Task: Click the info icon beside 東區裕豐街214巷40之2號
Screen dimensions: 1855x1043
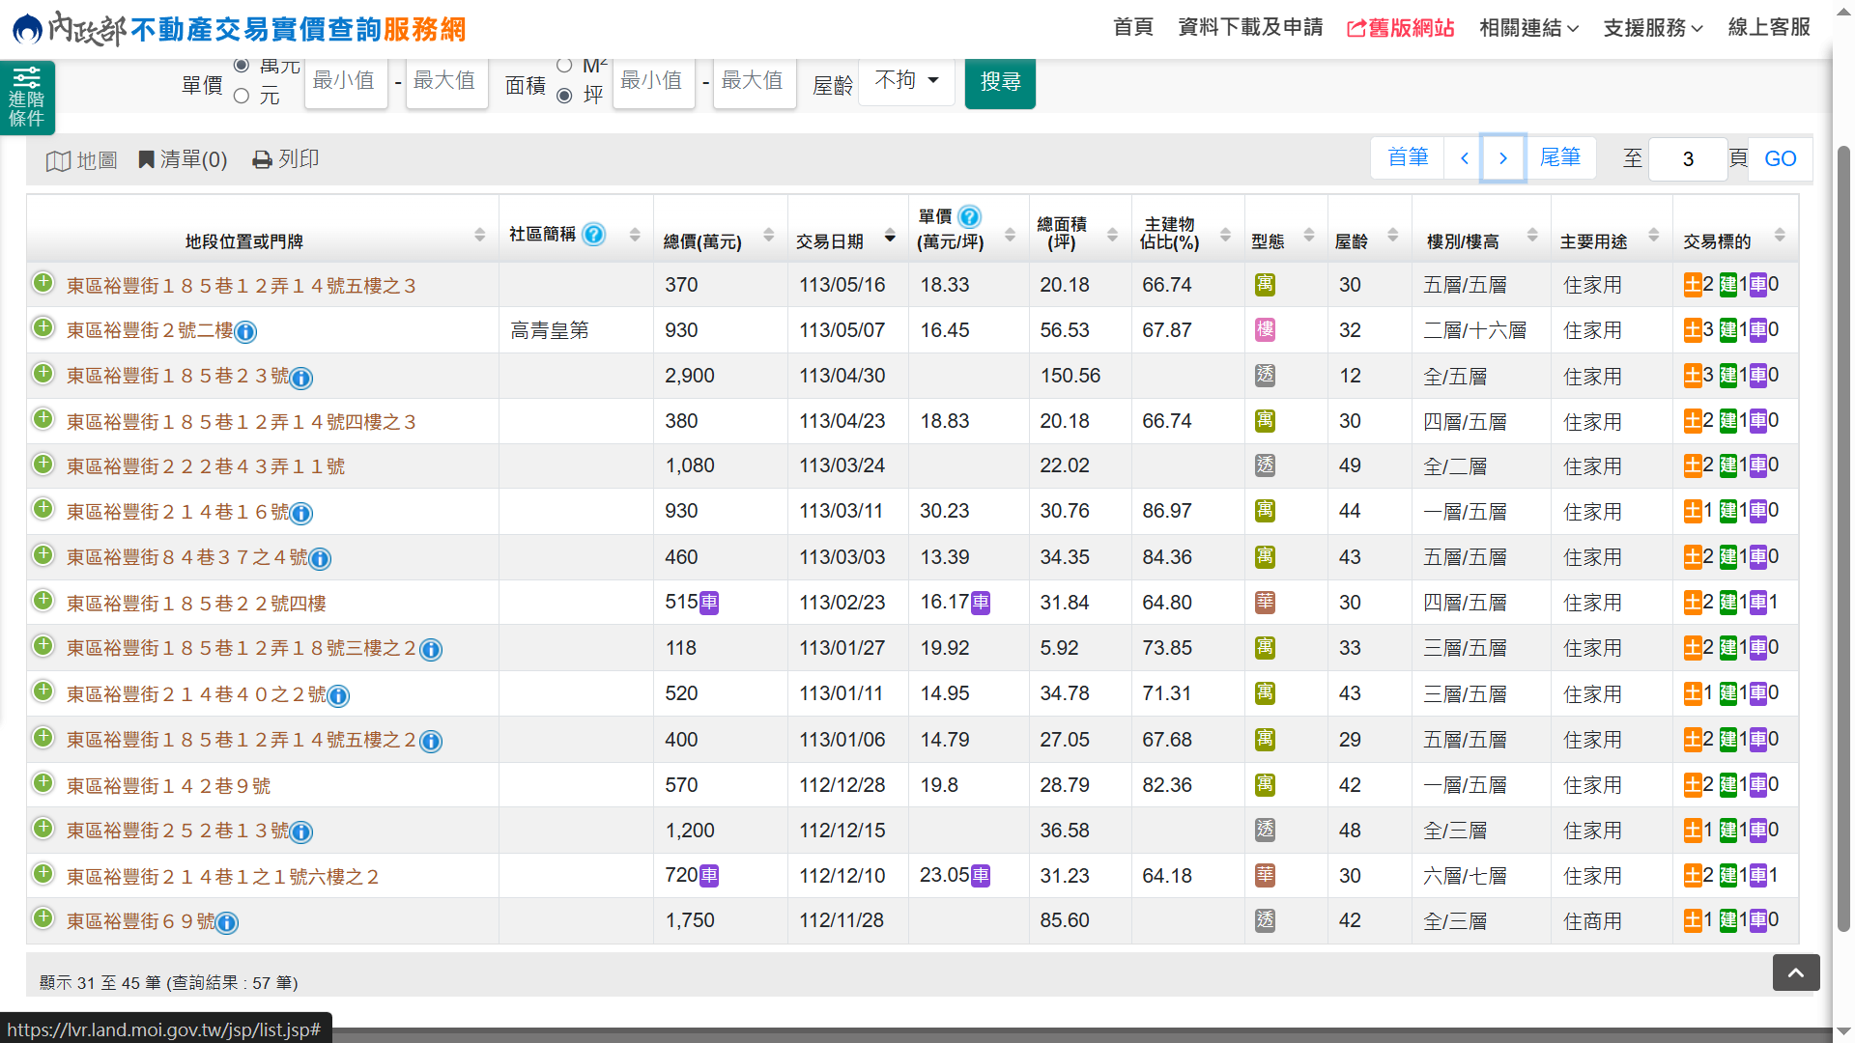Action: [338, 695]
